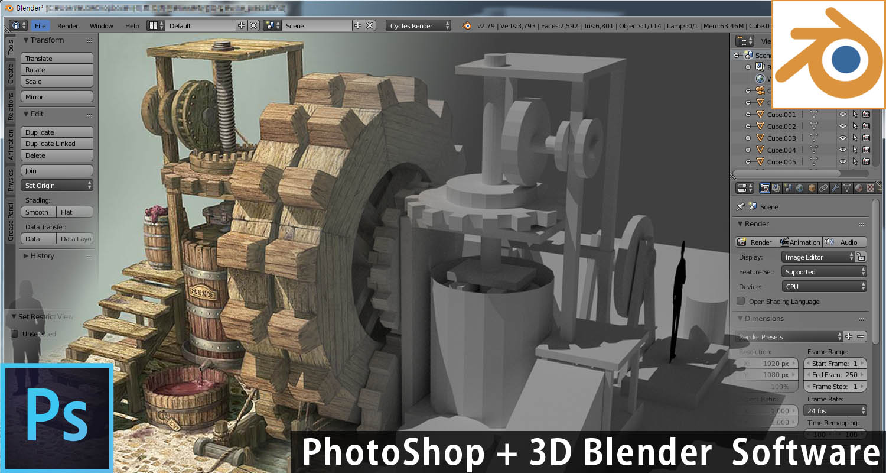Switch to the Create toolshelf tab

pos(11,74)
